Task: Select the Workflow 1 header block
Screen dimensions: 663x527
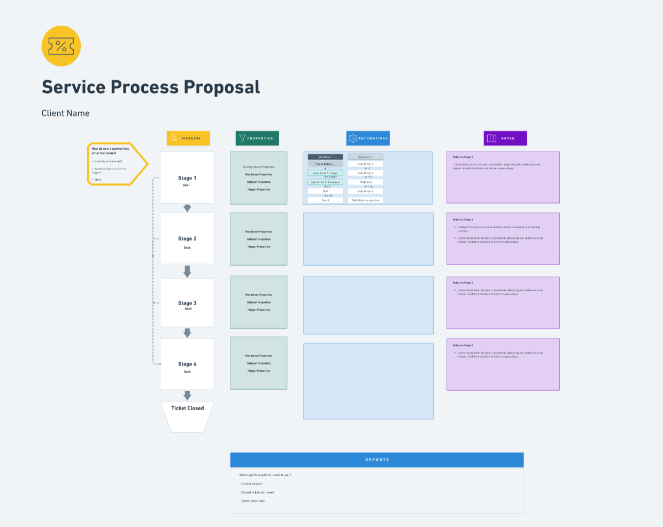Action: 326,157
